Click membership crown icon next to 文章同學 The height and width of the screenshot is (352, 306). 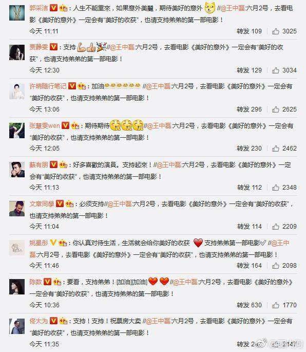tap(69, 204)
